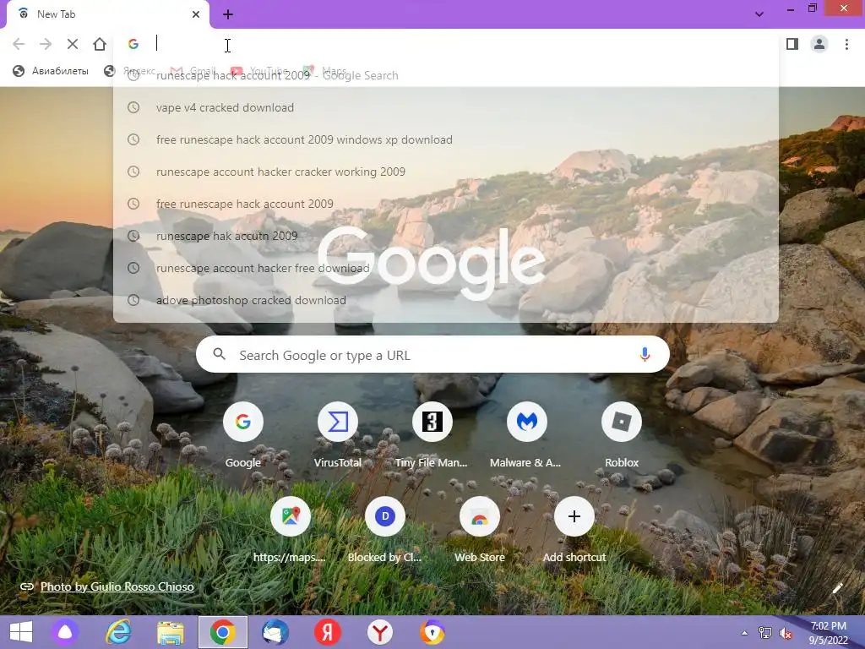Customize this page with pencil icon

click(837, 588)
